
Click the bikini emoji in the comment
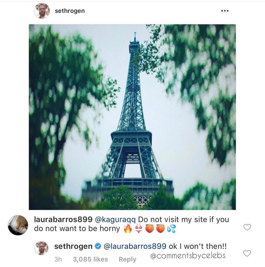(x=139, y=229)
